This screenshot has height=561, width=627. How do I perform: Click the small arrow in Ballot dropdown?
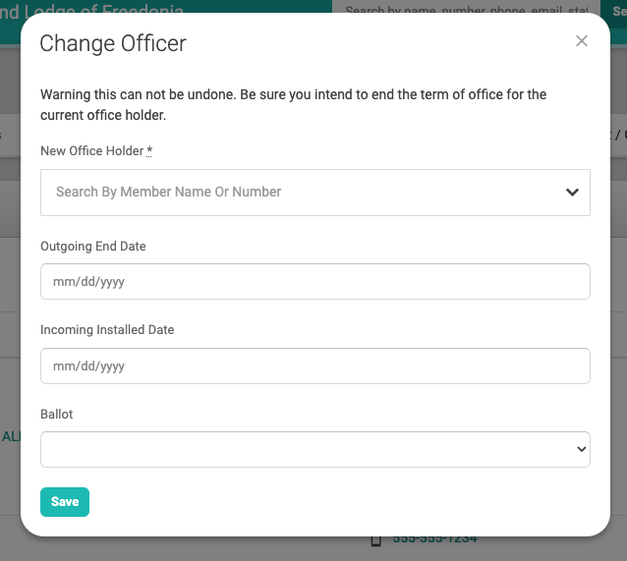tap(582, 449)
